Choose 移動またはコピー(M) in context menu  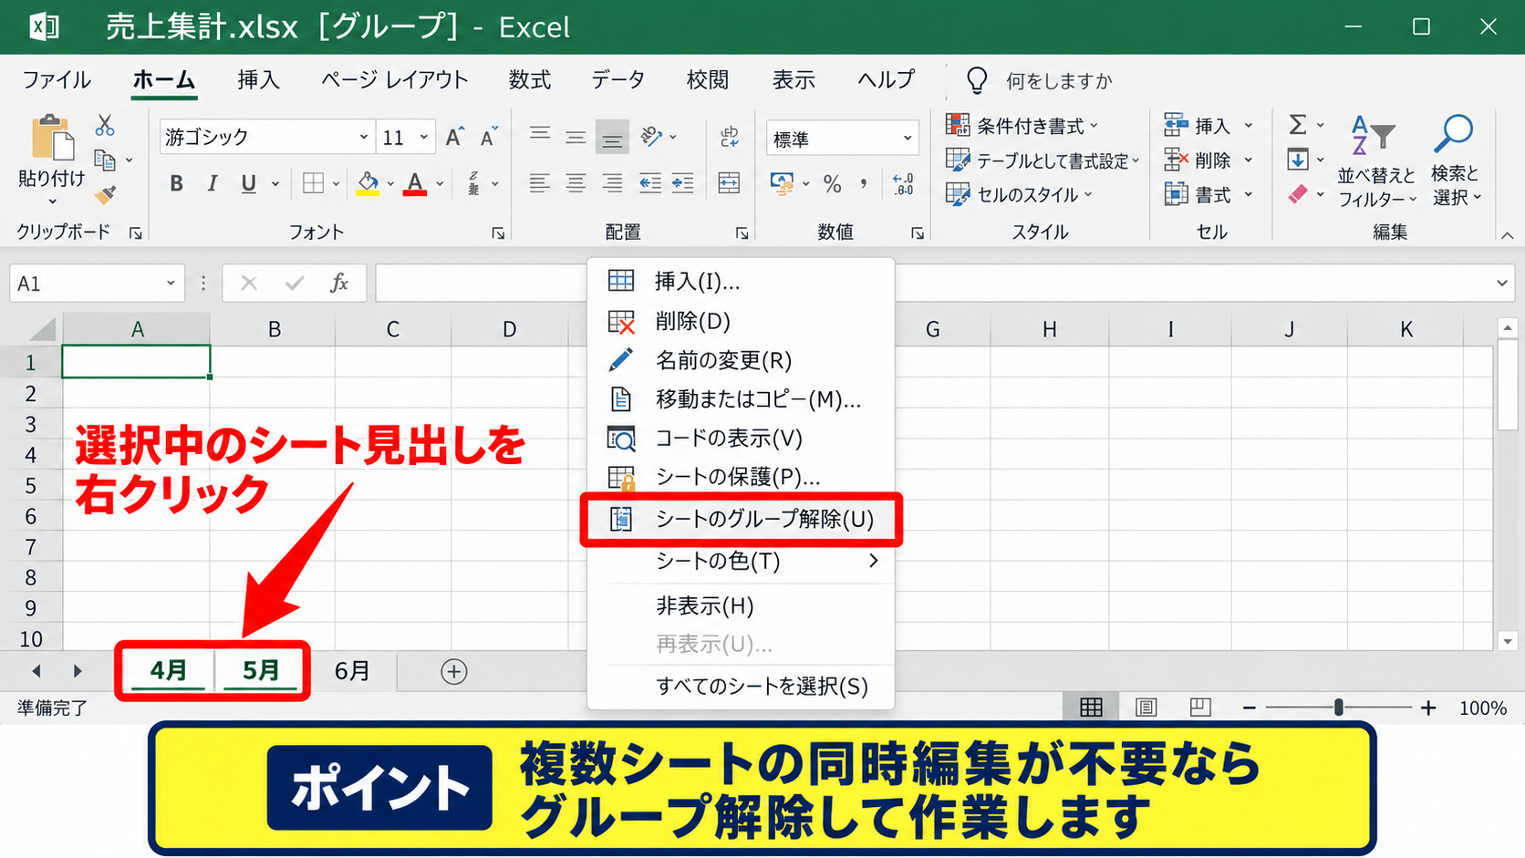[x=741, y=399]
